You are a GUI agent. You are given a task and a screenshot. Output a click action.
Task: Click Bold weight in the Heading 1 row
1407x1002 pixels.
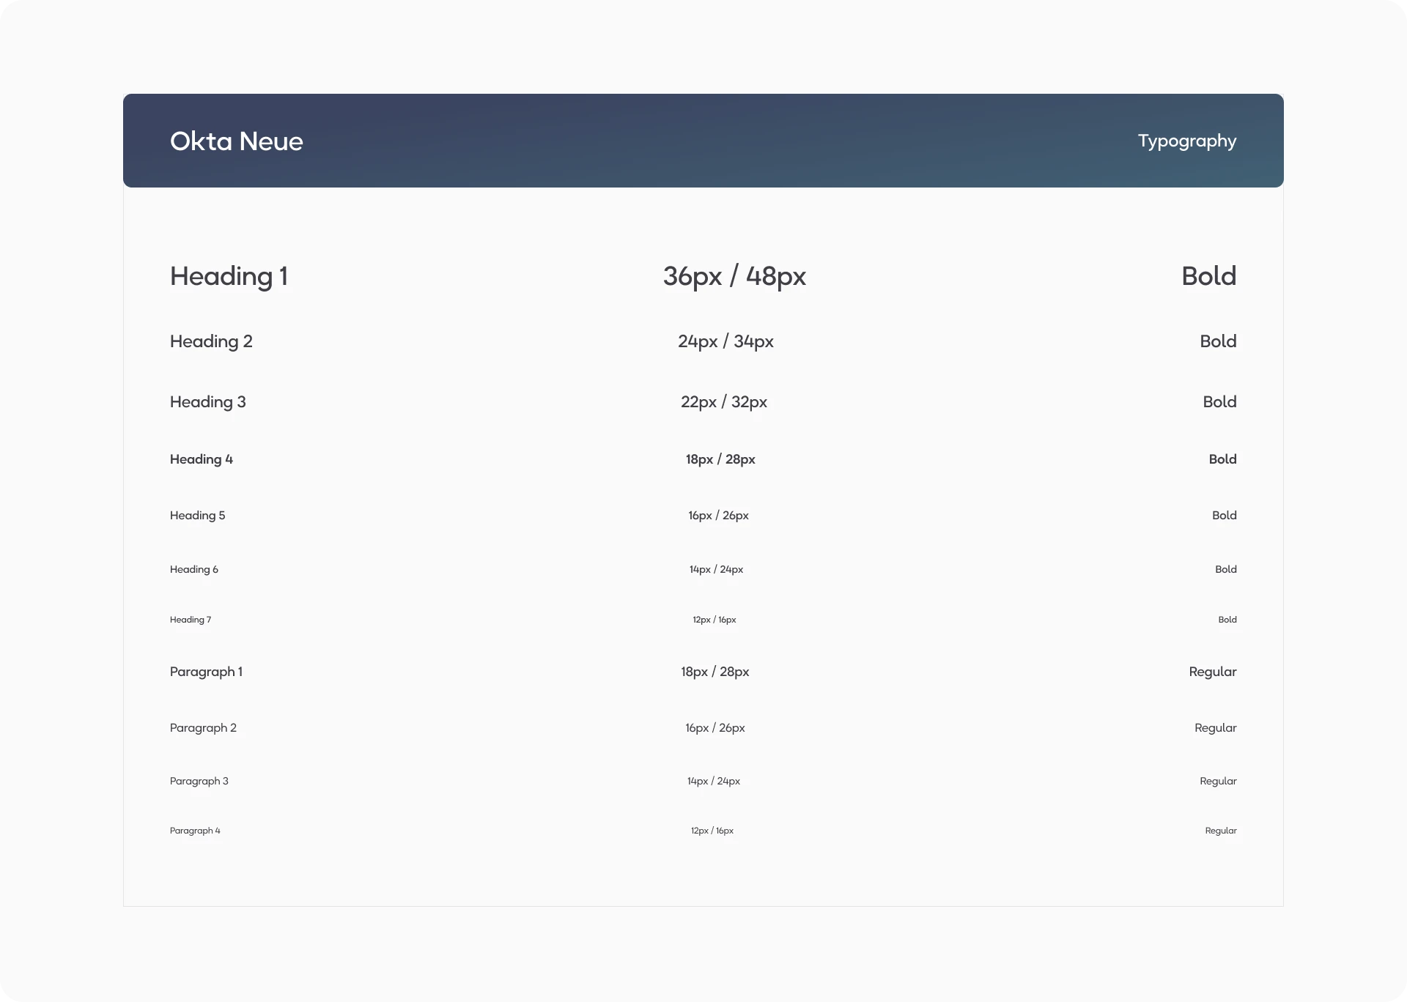coord(1208,276)
